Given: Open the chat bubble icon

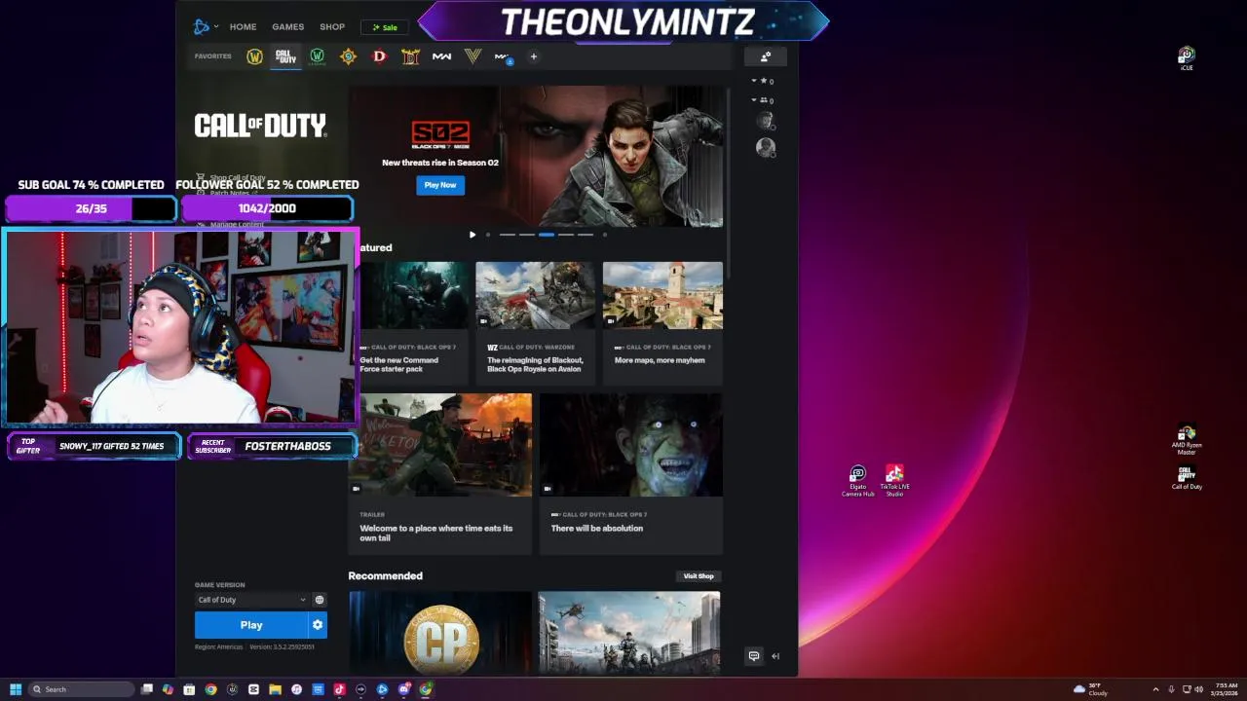Looking at the screenshot, I should pos(754,656).
